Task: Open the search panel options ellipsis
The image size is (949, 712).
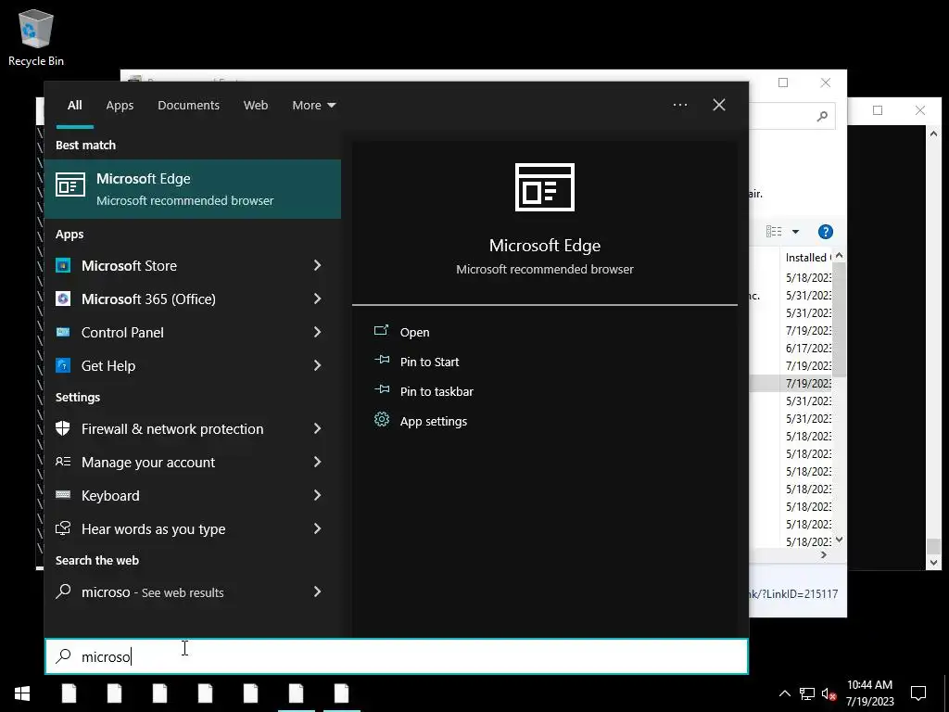Action: (680, 105)
